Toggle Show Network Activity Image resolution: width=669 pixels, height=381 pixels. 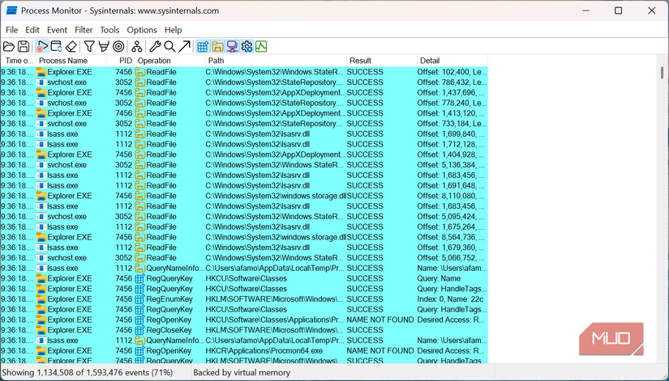click(232, 46)
